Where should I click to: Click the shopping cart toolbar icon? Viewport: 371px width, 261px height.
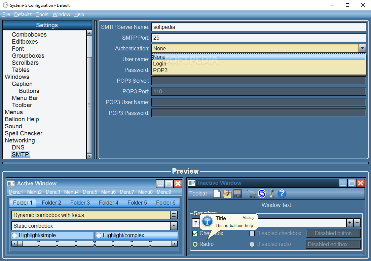pyautogui.click(x=252, y=194)
